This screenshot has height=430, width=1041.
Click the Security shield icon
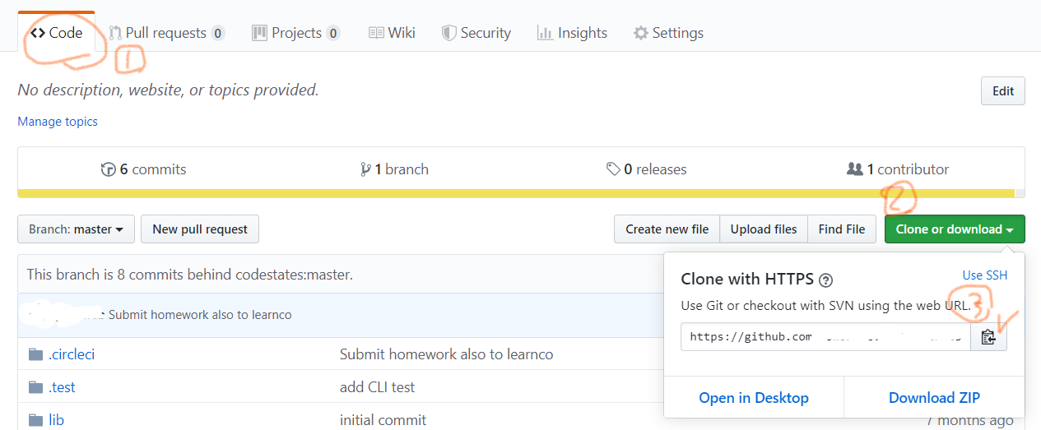tap(448, 33)
